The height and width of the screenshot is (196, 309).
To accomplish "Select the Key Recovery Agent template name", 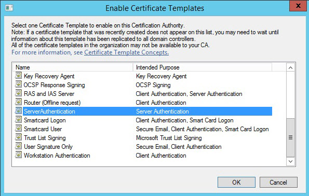I will tap(49, 76).
